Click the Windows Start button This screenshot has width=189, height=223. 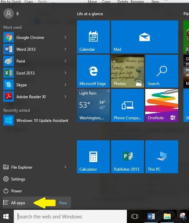pos(6,216)
